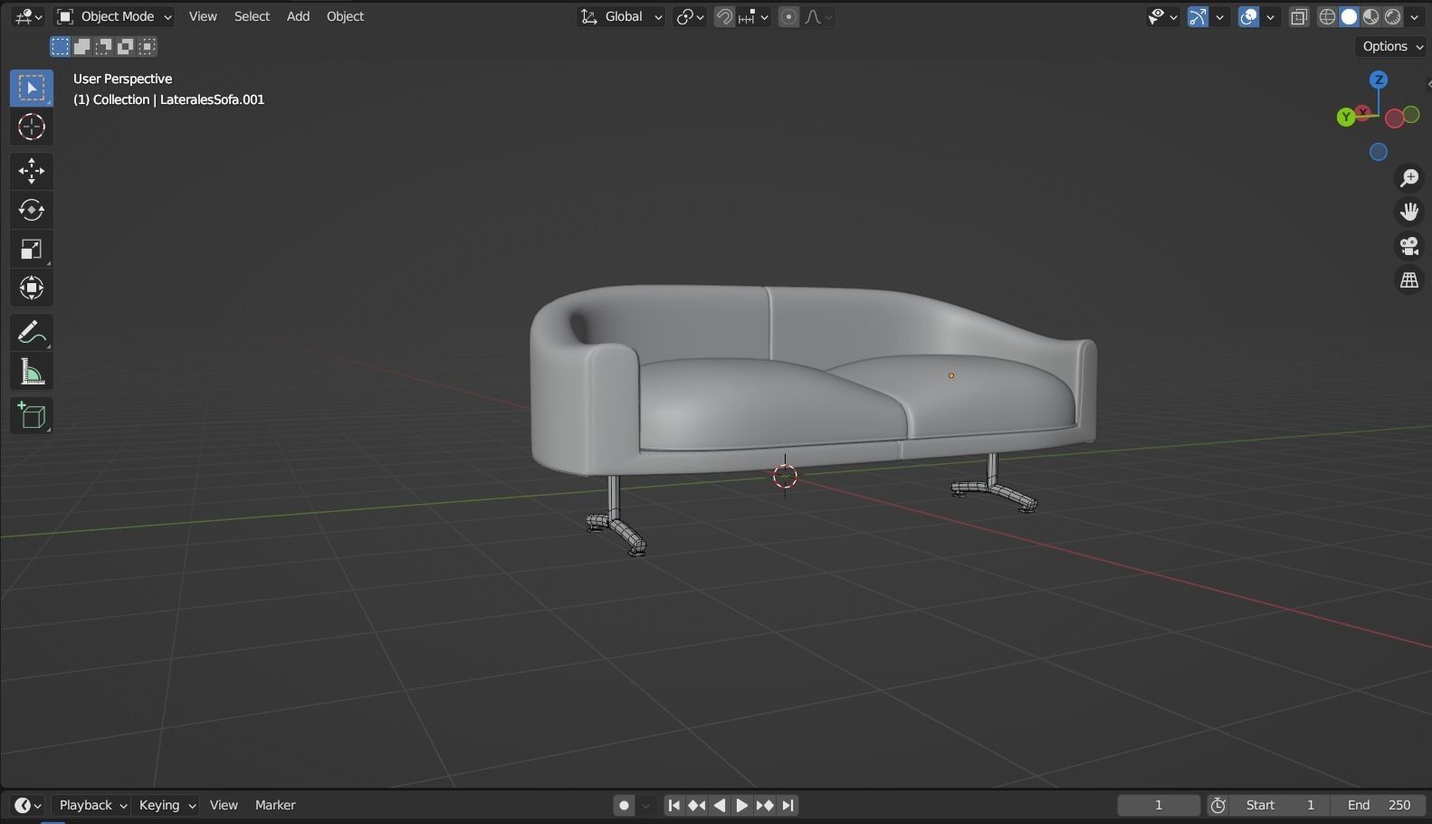The image size is (1432, 824).
Task: Select the Measure tool
Action: (32, 372)
